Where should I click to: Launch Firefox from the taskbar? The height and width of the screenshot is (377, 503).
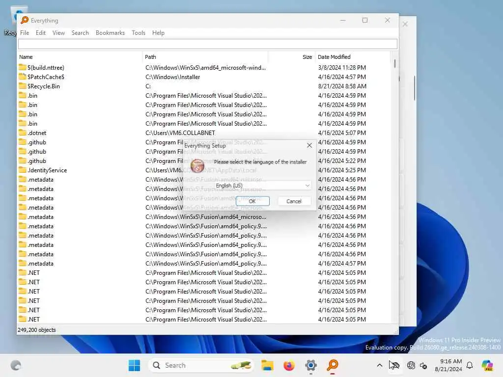[x=289, y=365]
